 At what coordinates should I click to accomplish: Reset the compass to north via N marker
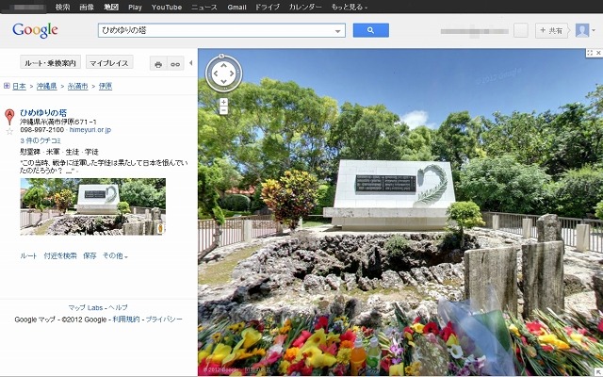tap(221, 57)
